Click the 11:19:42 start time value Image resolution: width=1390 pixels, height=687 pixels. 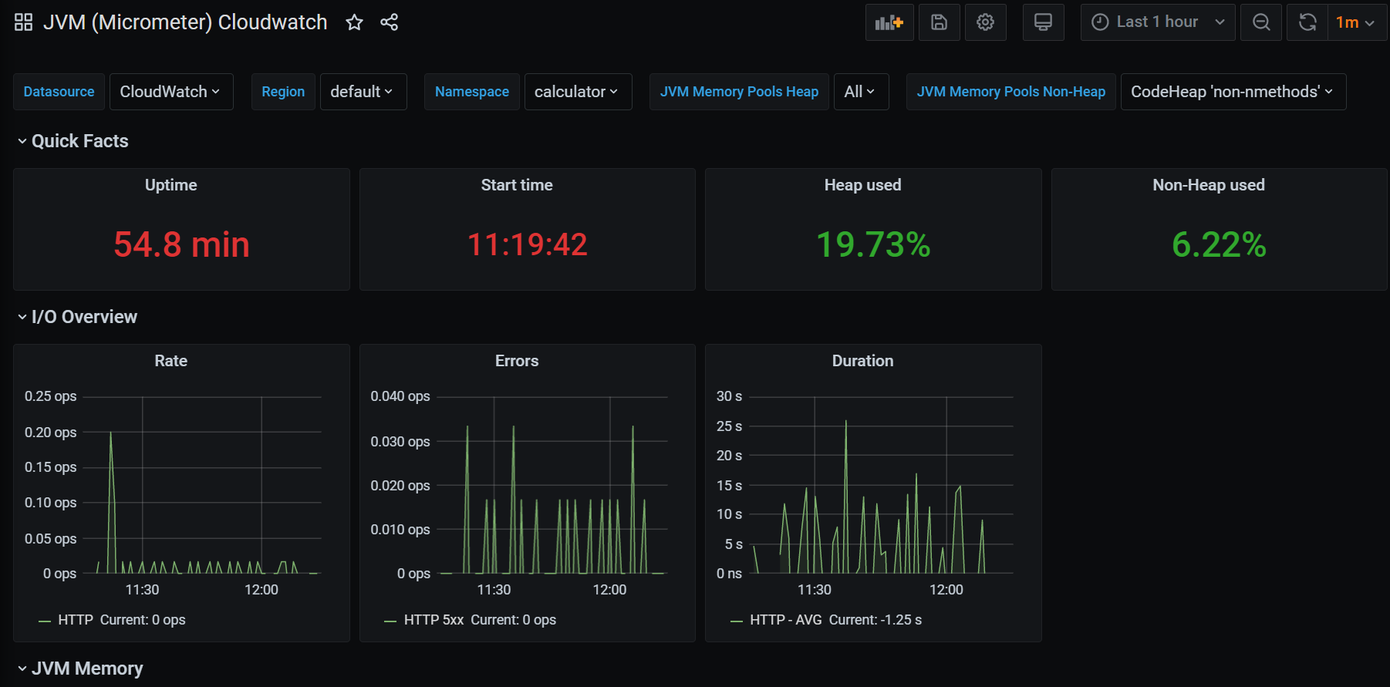coord(528,244)
